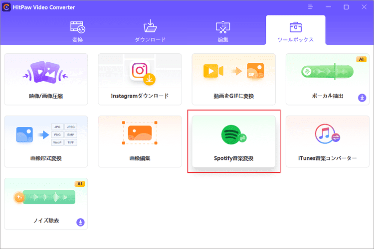
Task: Click the scissors edit icon
Action: pyautogui.click(x=223, y=27)
